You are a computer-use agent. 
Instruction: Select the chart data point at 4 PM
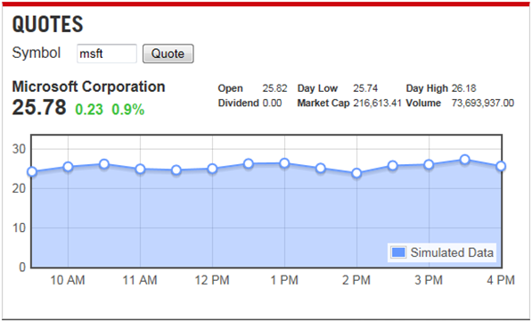pos(501,167)
